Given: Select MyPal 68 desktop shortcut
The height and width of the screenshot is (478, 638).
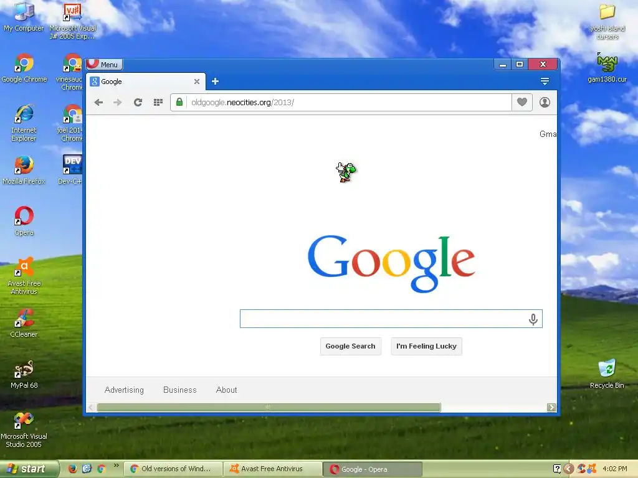Looking at the screenshot, I should pos(24,374).
